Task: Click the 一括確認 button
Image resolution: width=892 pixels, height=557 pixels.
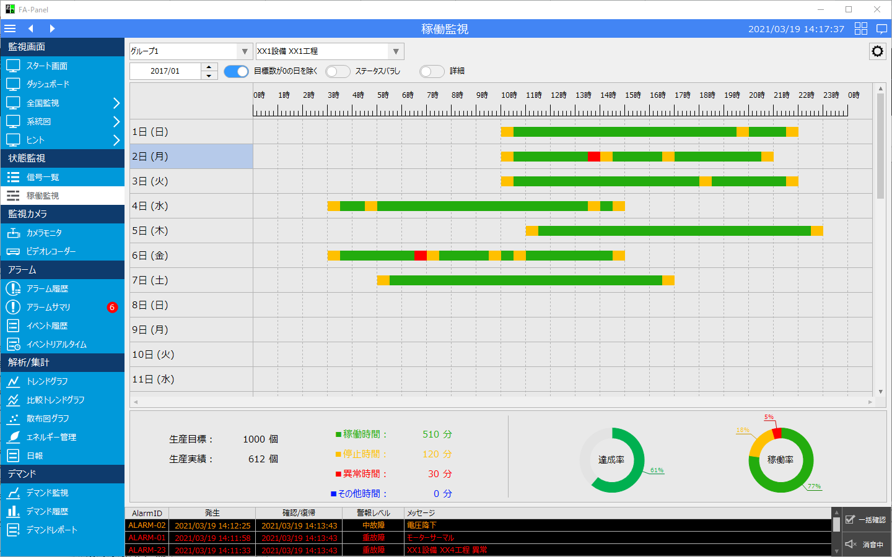Action: click(x=867, y=520)
